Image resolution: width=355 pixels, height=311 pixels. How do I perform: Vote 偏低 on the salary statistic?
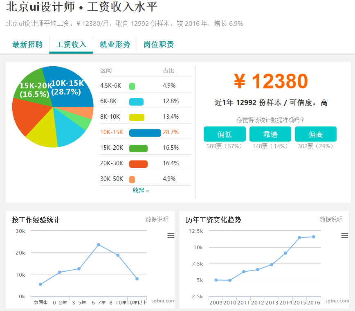[x=225, y=134]
